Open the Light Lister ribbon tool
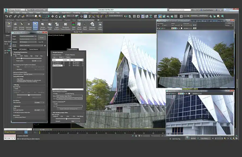The width and height of the screenshot is (242, 157). (15, 26)
